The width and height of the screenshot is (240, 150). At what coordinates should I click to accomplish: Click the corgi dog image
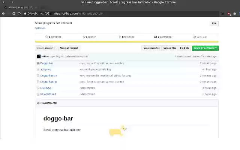118,131
